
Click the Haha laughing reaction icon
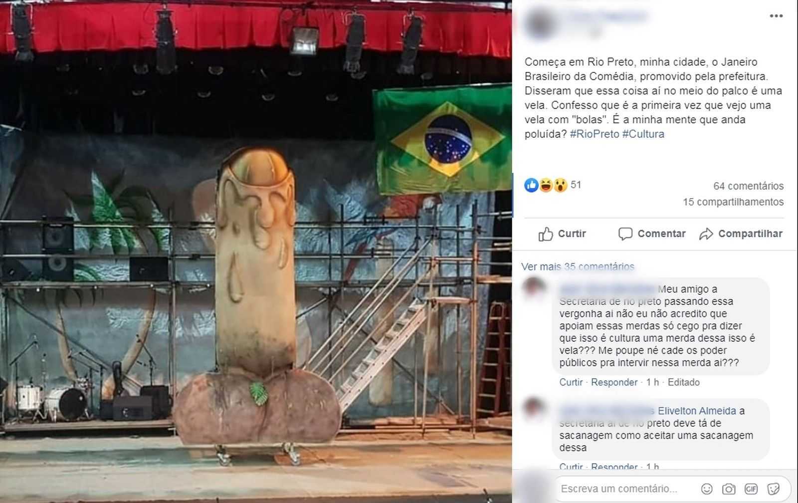click(546, 185)
